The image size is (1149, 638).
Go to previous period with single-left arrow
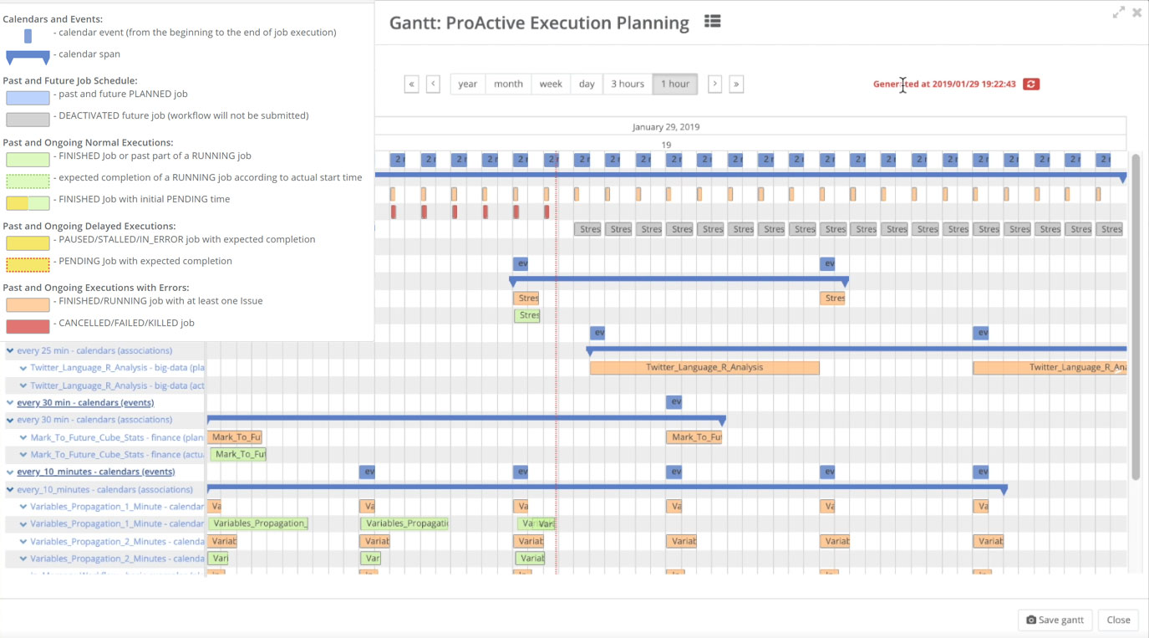[433, 84]
